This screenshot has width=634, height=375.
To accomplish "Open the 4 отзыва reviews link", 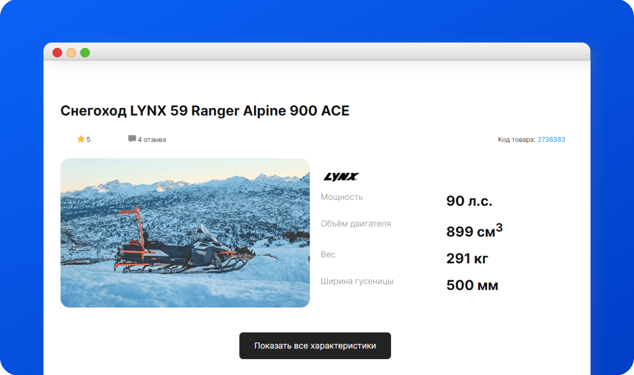I will click(x=152, y=140).
